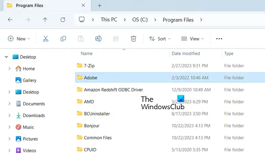265x153 pixels.
Task: Collapse the top Desktop tree node
Action: click(x=6, y=57)
